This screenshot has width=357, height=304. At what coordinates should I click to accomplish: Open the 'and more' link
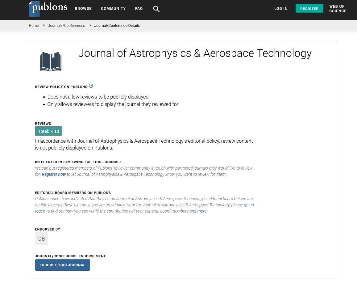(x=198, y=211)
